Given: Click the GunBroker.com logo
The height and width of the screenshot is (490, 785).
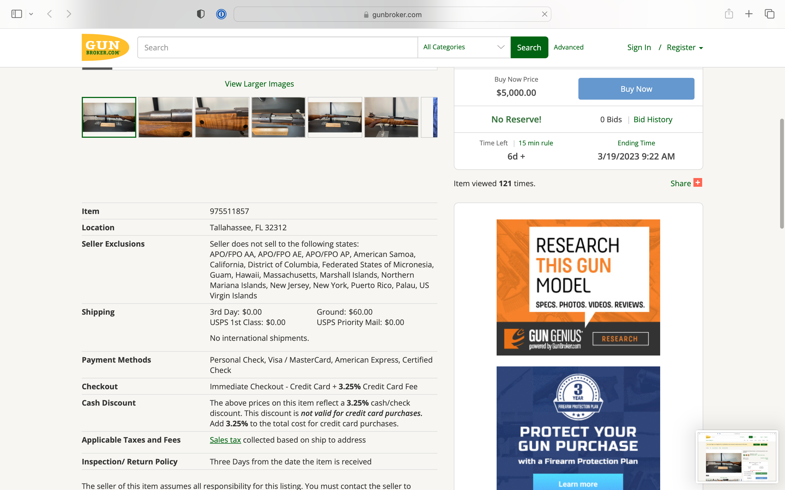Looking at the screenshot, I should click(105, 47).
